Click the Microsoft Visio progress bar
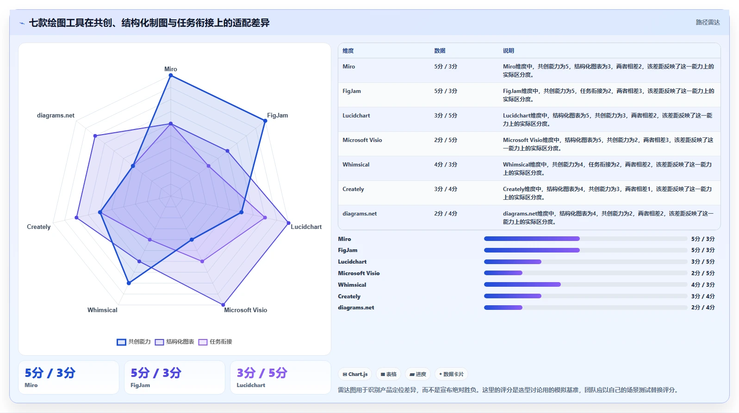Image resolution: width=739 pixels, height=413 pixels. tap(585, 273)
